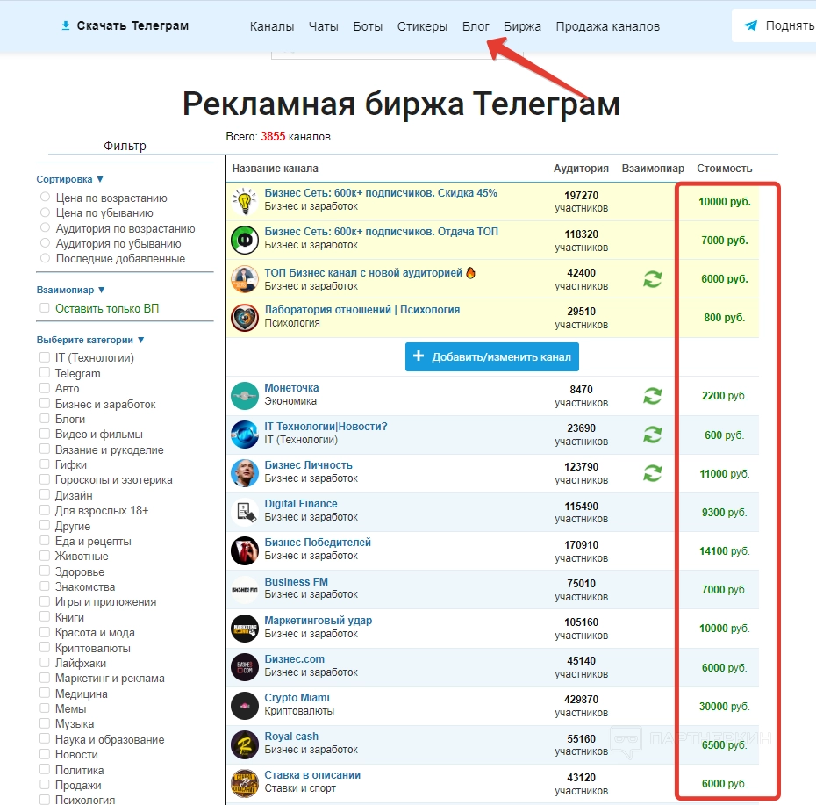Click the Ставка в описании channel avatar
The height and width of the screenshot is (805, 816).
pyautogui.click(x=245, y=784)
